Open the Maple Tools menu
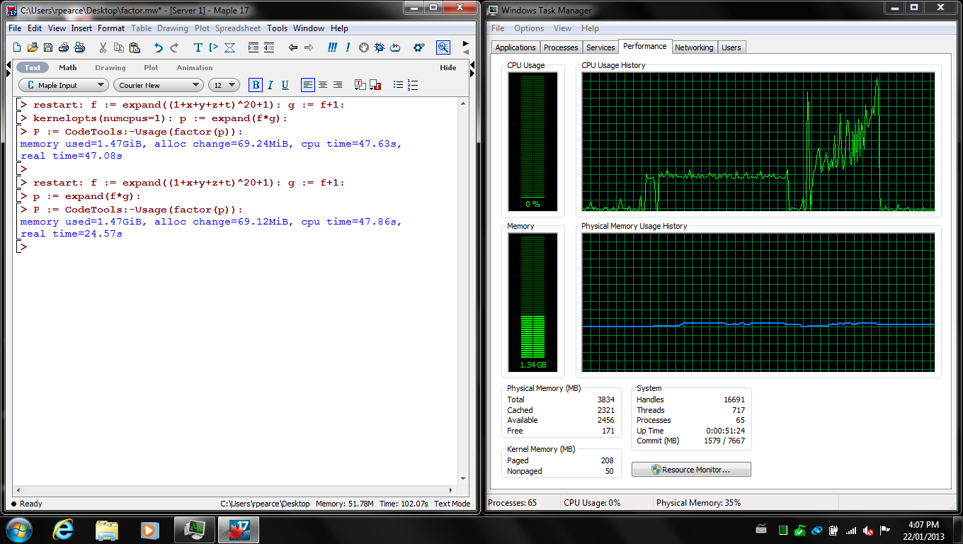Viewport: 963px width, 544px height. 277,28
